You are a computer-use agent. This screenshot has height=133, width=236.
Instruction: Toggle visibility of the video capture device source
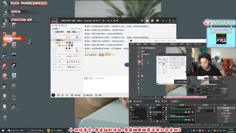point(163,112)
